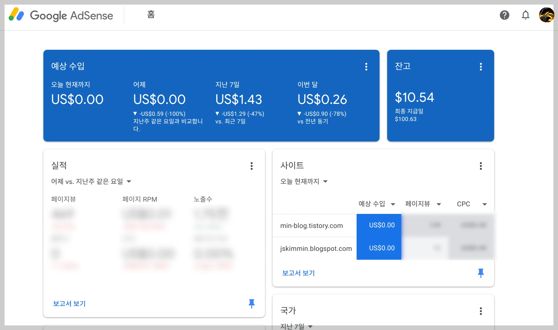Toggle the pin on the 실적 card
Viewport: 558px width, 330px height.
251,303
